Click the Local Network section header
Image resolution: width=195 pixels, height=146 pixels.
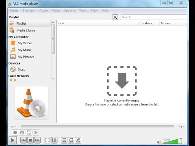pos(19,76)
